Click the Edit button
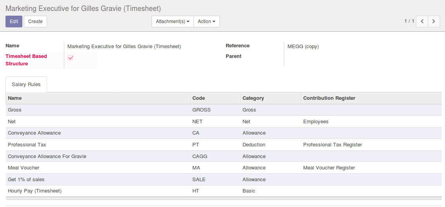The image size is (445, 207). pos(14,22)
